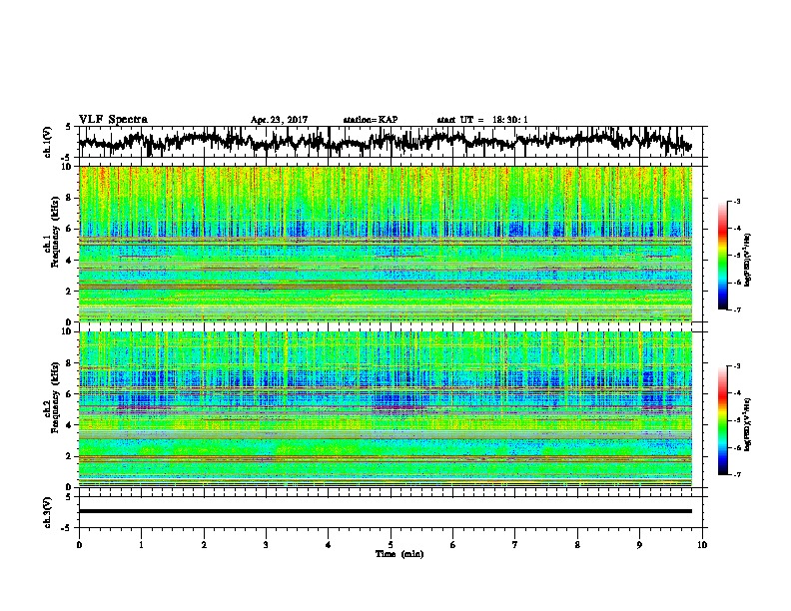Click inside the ch.1 spectrogram panel

point(386,244)
